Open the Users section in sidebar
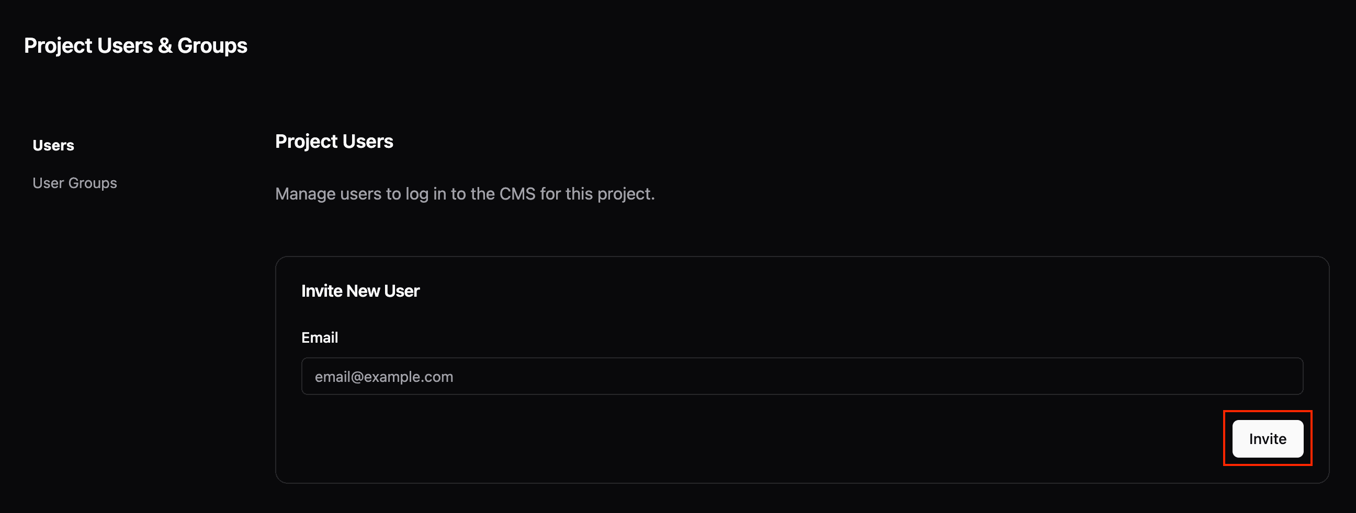Image resolution: width=1356 pixels, height=513 pixels. (x=53, y=145)
